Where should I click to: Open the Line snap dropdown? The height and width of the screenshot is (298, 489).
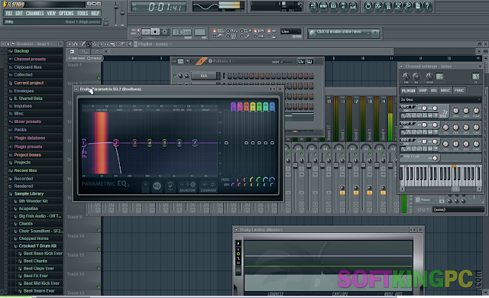(290, 31)
